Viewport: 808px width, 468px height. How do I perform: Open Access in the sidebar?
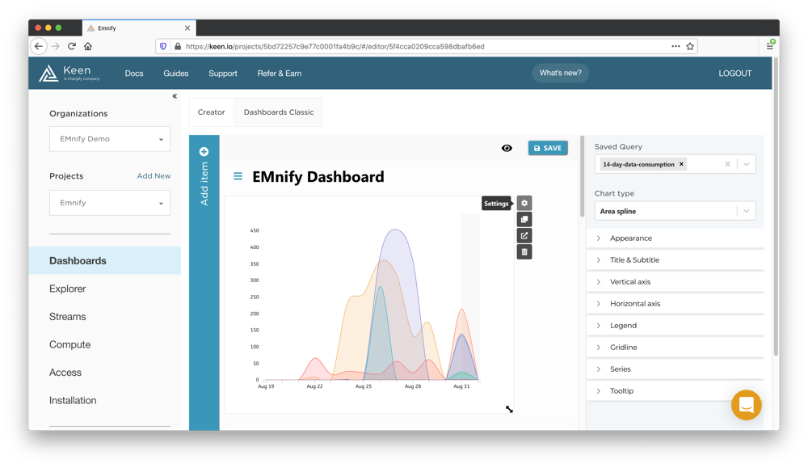[x=65, y=372]
